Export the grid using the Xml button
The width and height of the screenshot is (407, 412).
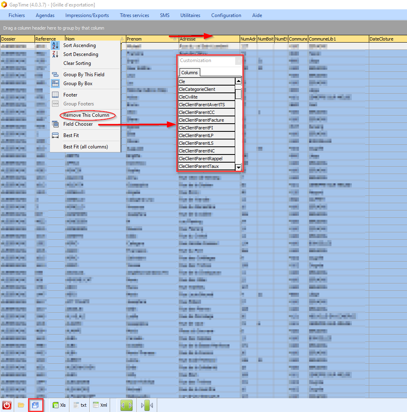(100, 405)
